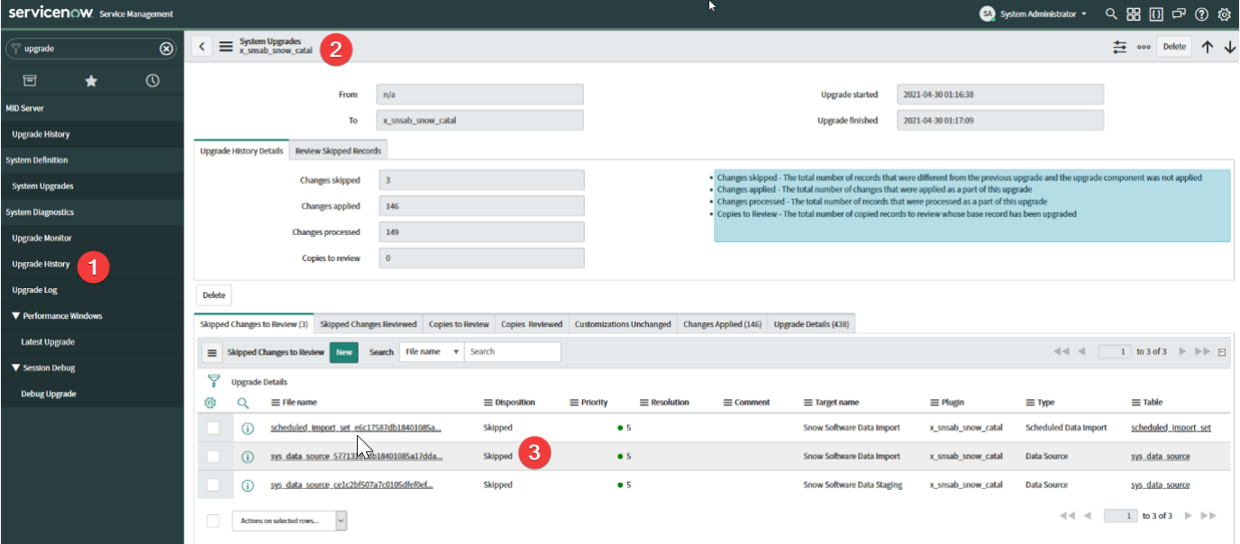Open more options ellipsis in form header
The width and height of the screenshot is (1240, 544).
1144,47
